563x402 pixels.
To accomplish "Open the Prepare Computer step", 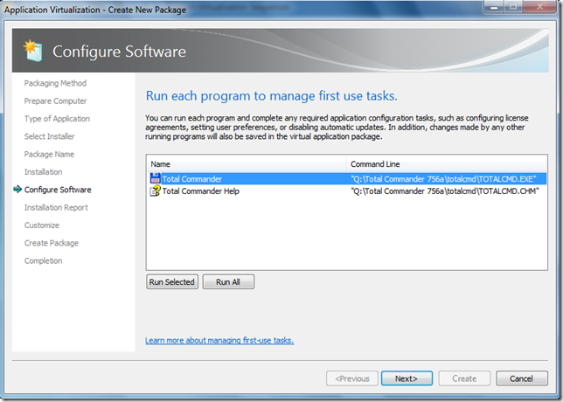I will tap(56, 100).
